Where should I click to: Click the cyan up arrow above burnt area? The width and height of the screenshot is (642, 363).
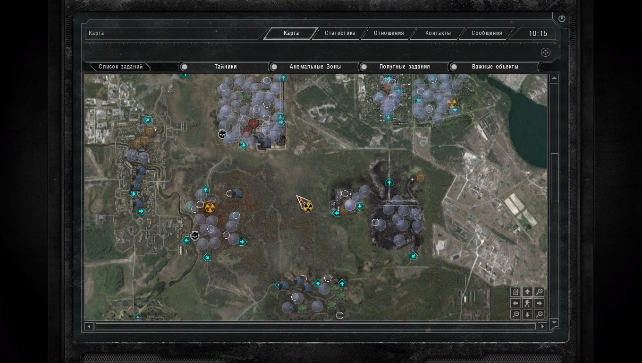click(x=389, y=182)
